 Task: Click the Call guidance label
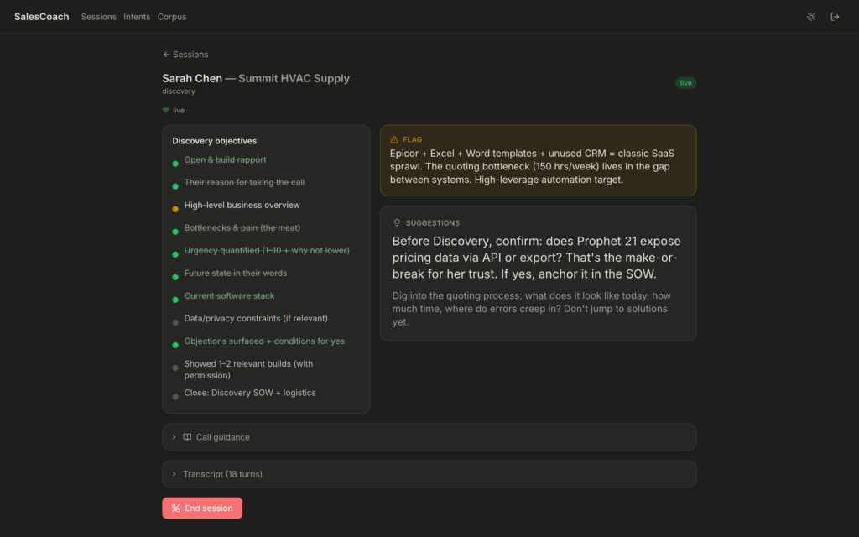(223, 437)
